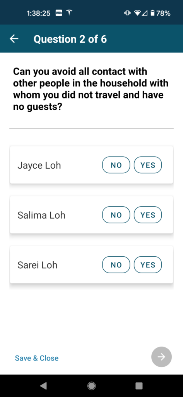This screenshot has width=183, height=397.
Task: Tap the vibrate mode status icon
Action: pos(127,13)
